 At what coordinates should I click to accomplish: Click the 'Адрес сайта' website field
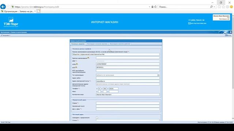pyautogui.click(x=128, y=78)
